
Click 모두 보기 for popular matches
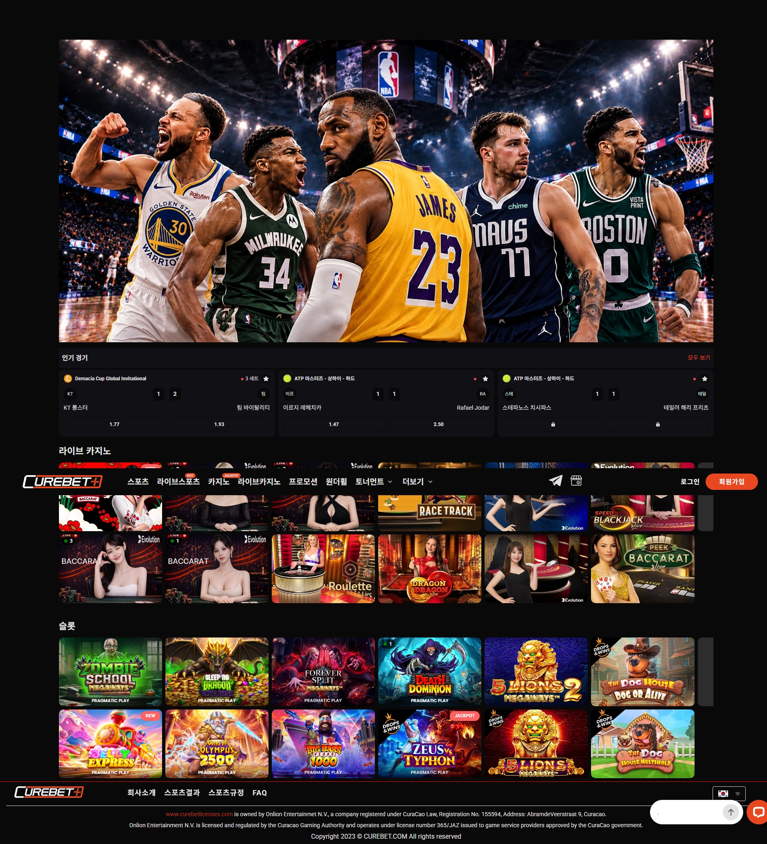point(699,357)
